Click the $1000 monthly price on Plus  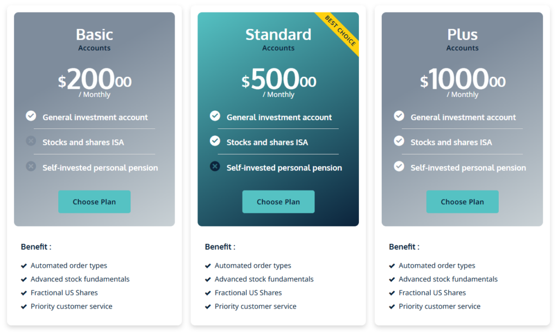point(462,81)
